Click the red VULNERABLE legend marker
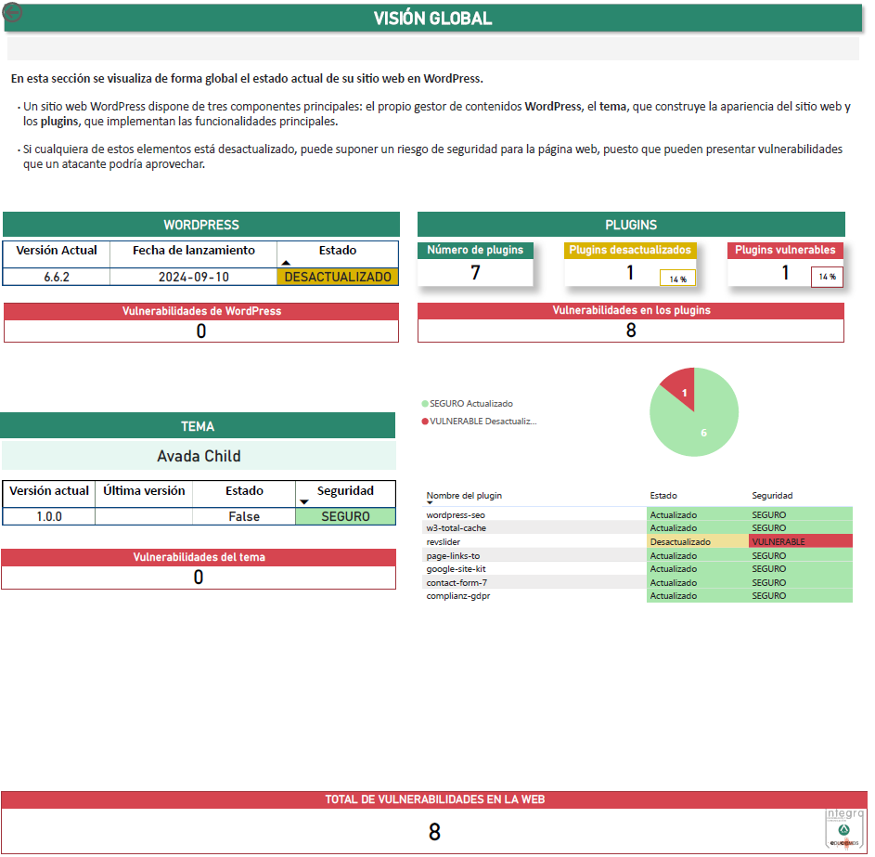Viewport: 875px width, 857px height. coord(425,422)
